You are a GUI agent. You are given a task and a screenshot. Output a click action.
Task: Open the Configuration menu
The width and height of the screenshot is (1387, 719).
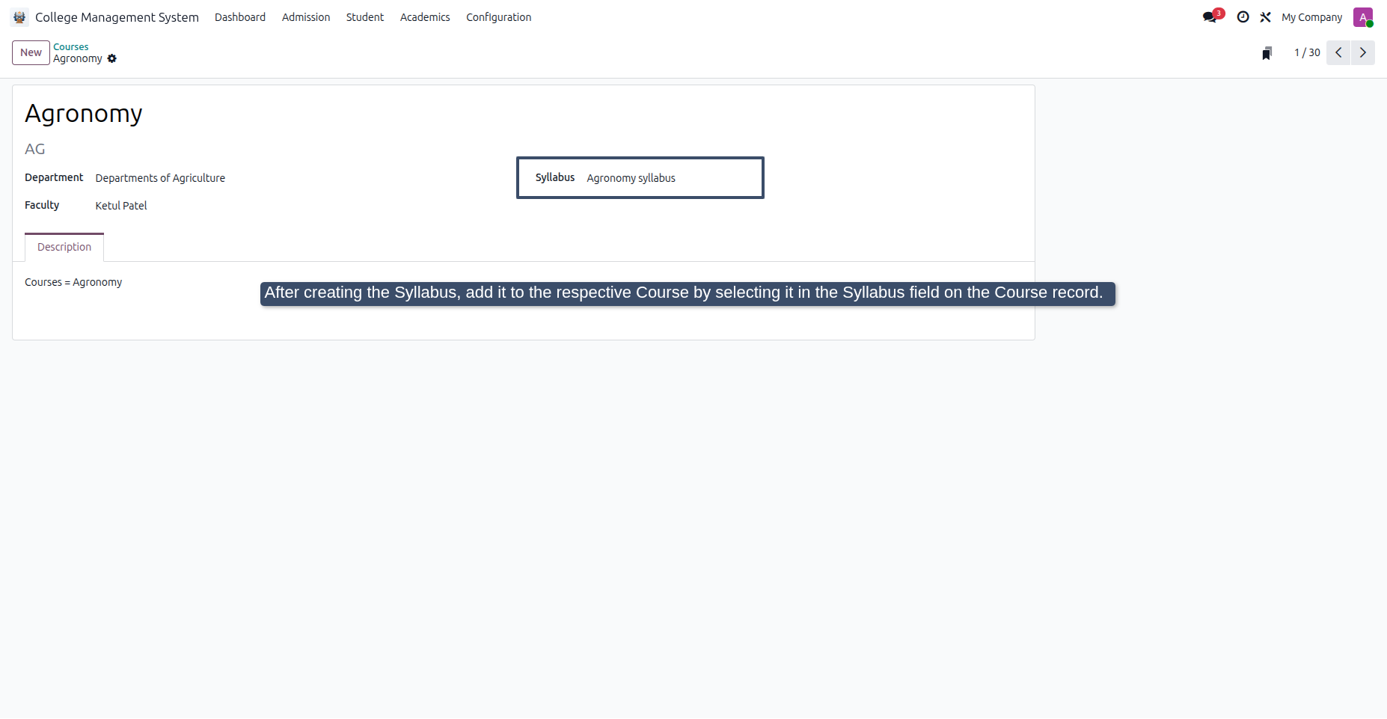(x=499, y=17)
